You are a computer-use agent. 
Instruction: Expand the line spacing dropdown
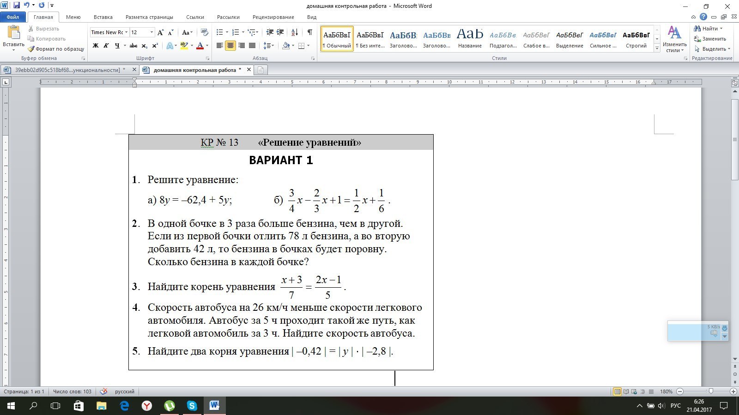click(273, 46)
